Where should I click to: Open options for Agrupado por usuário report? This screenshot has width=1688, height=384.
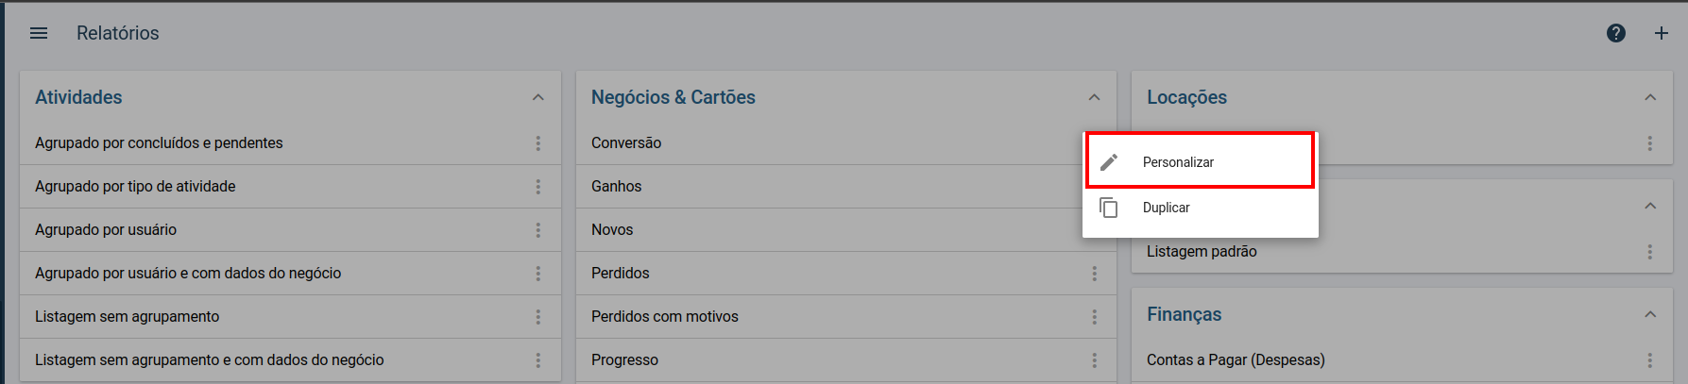tap(538, 230)
